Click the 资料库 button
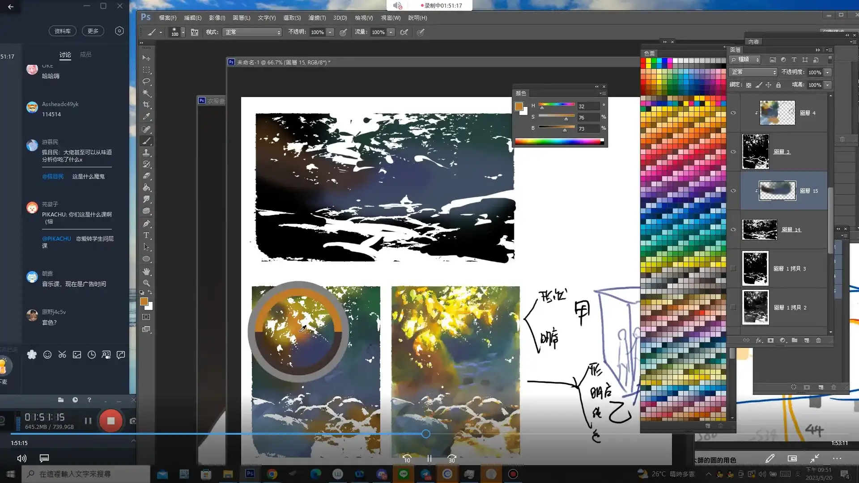Viewport: 859px width, 483px height. (x=62, y=31)
